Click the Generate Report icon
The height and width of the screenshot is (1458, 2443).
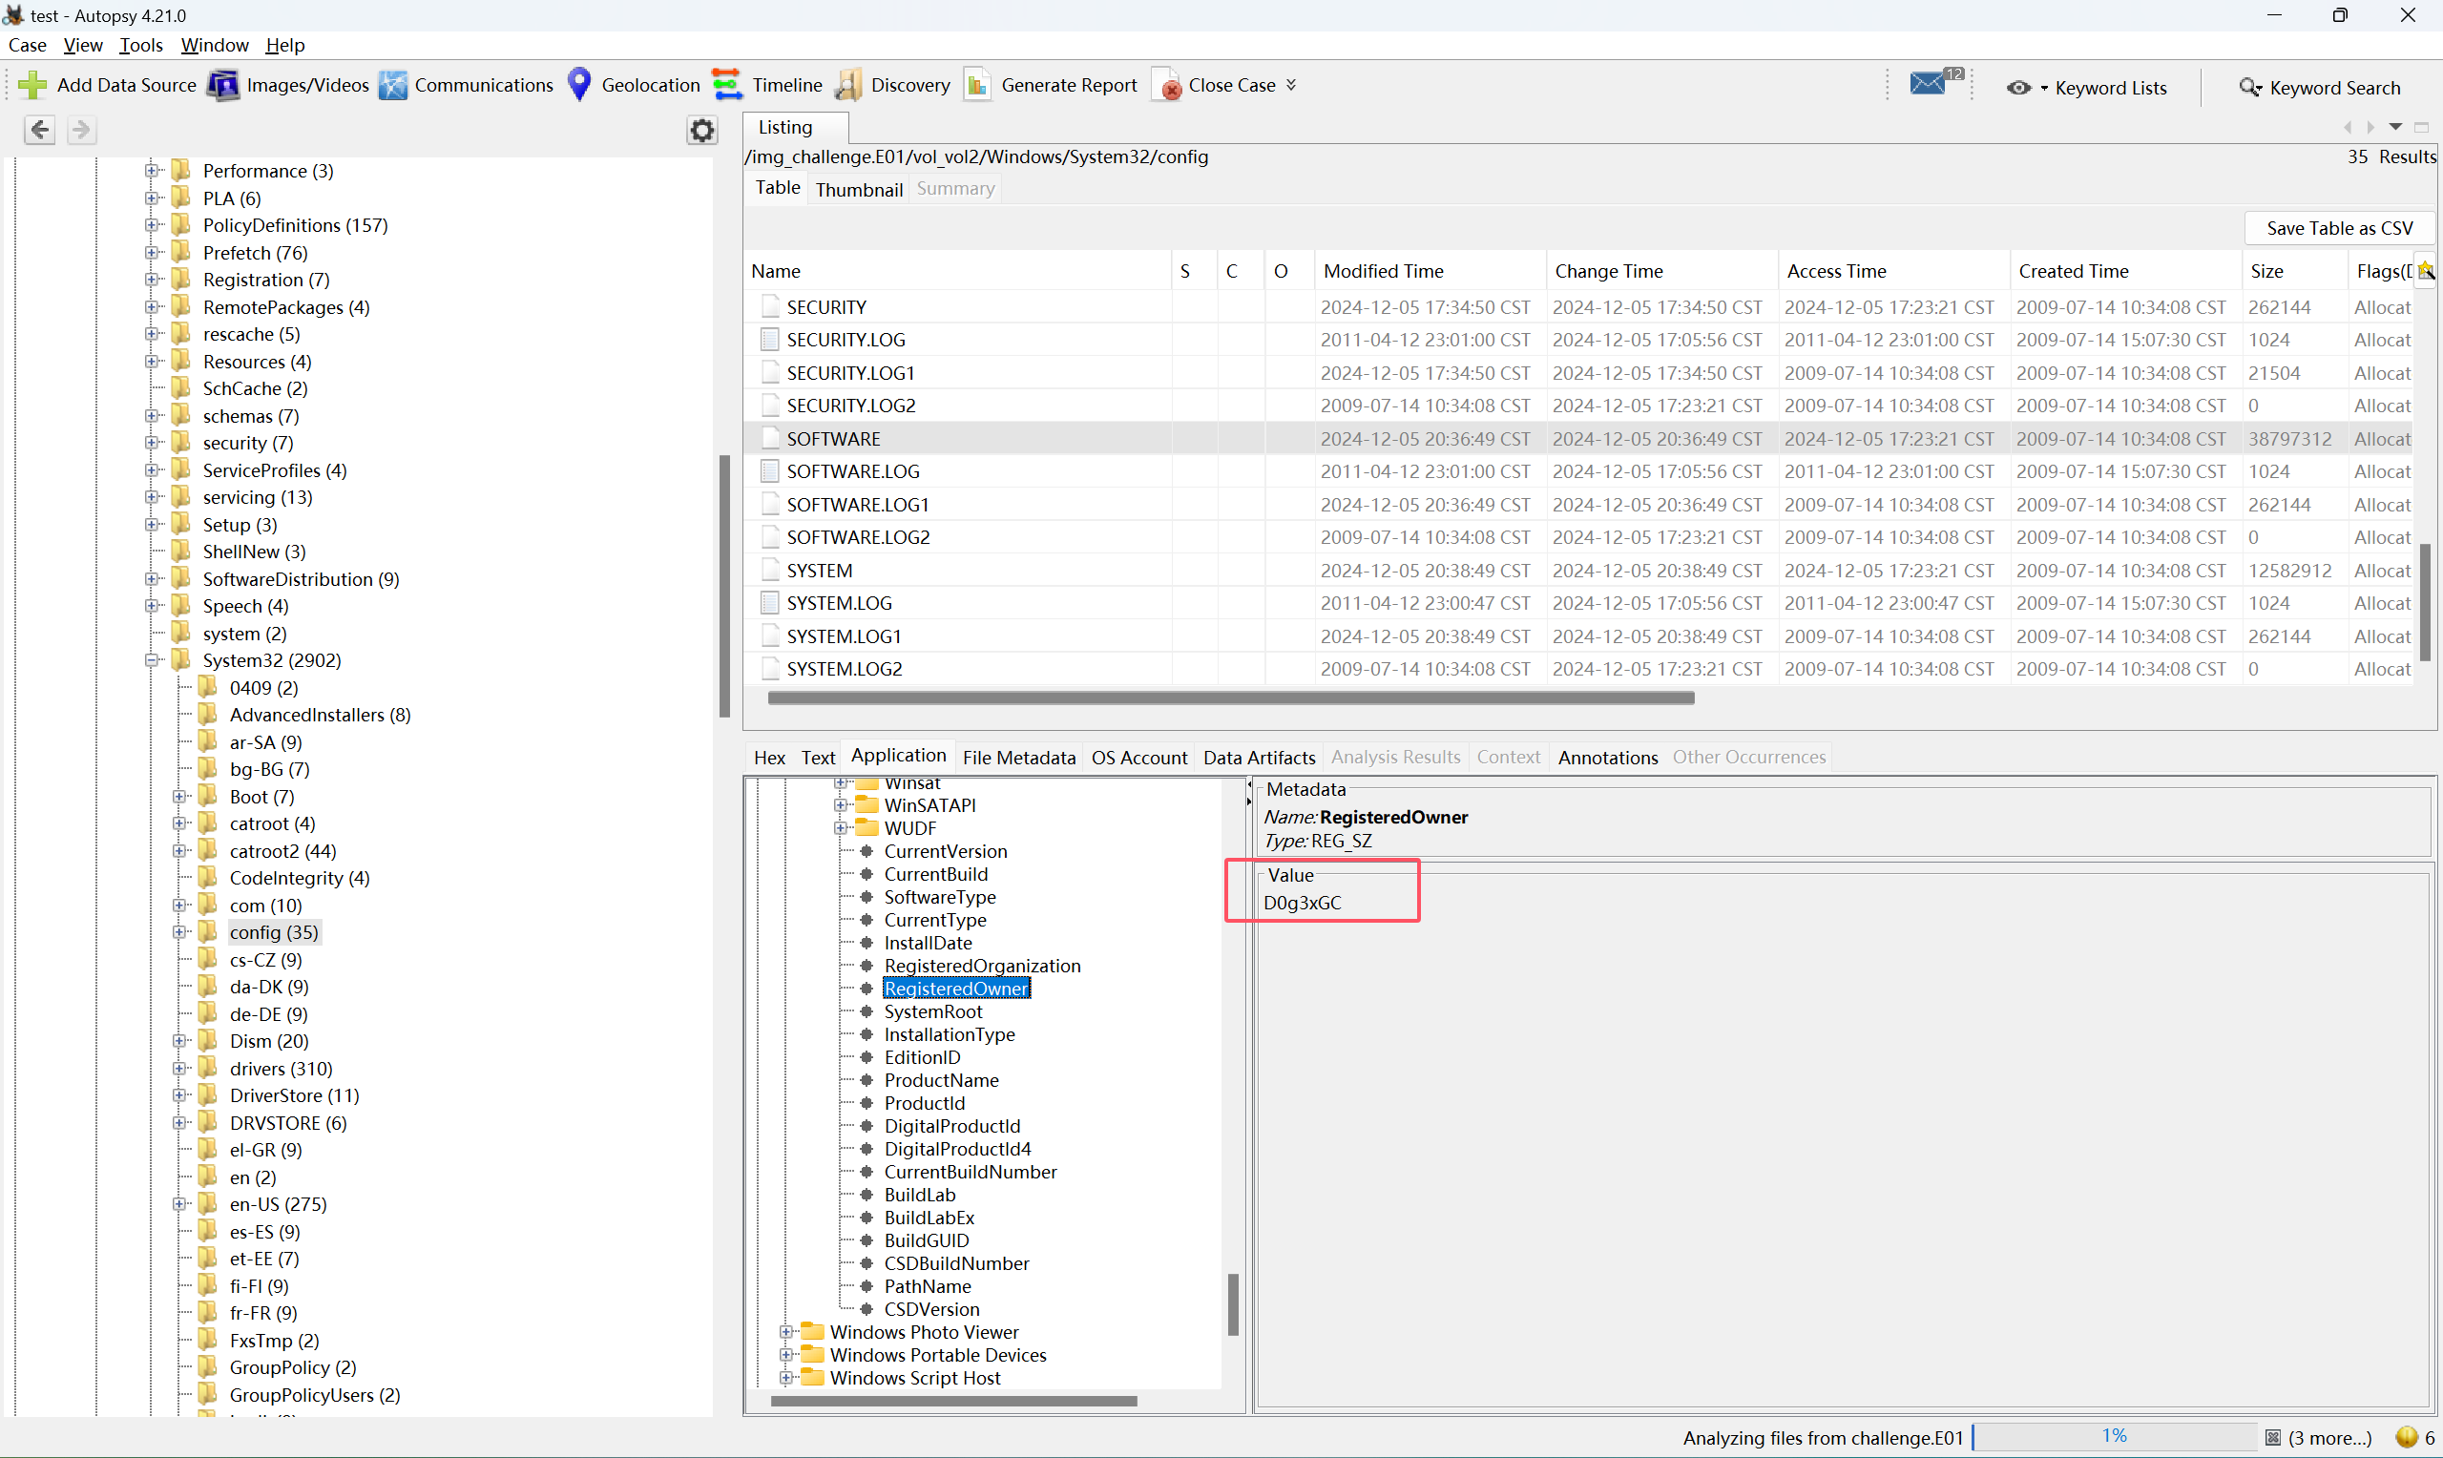tap(977, 86)
